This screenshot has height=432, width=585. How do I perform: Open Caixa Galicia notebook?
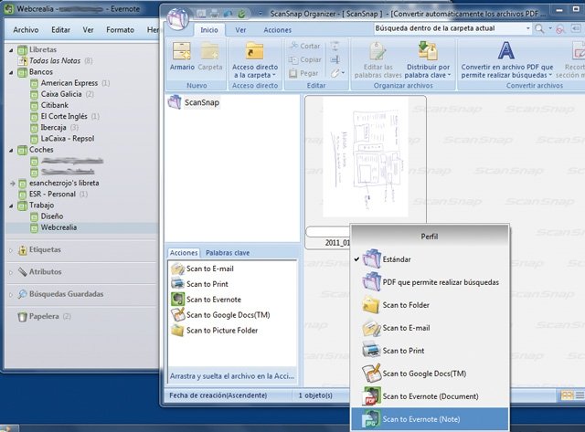pos(61,94)
